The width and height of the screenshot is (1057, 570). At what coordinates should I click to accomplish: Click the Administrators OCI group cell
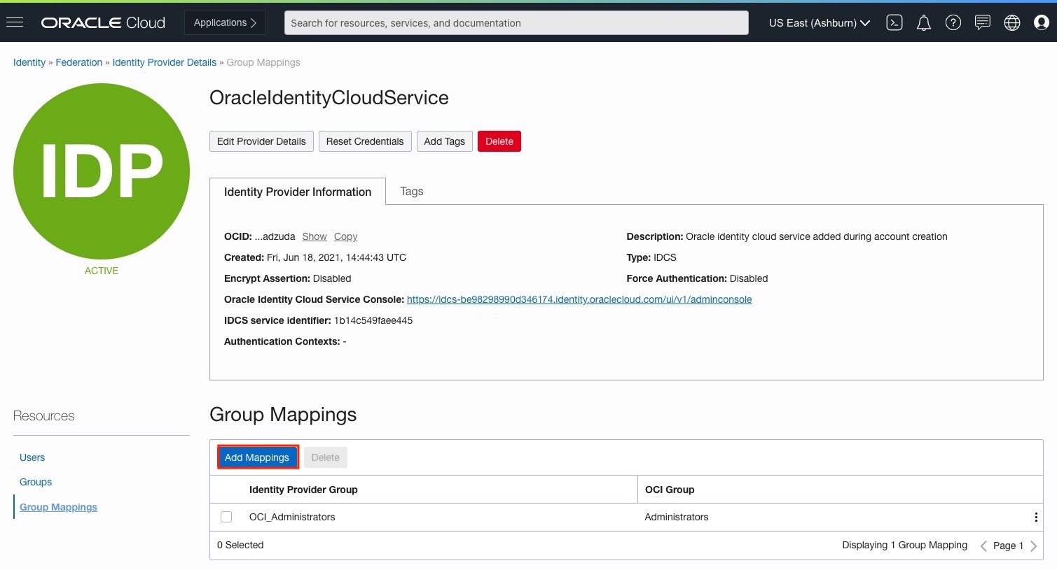(677, 517)
